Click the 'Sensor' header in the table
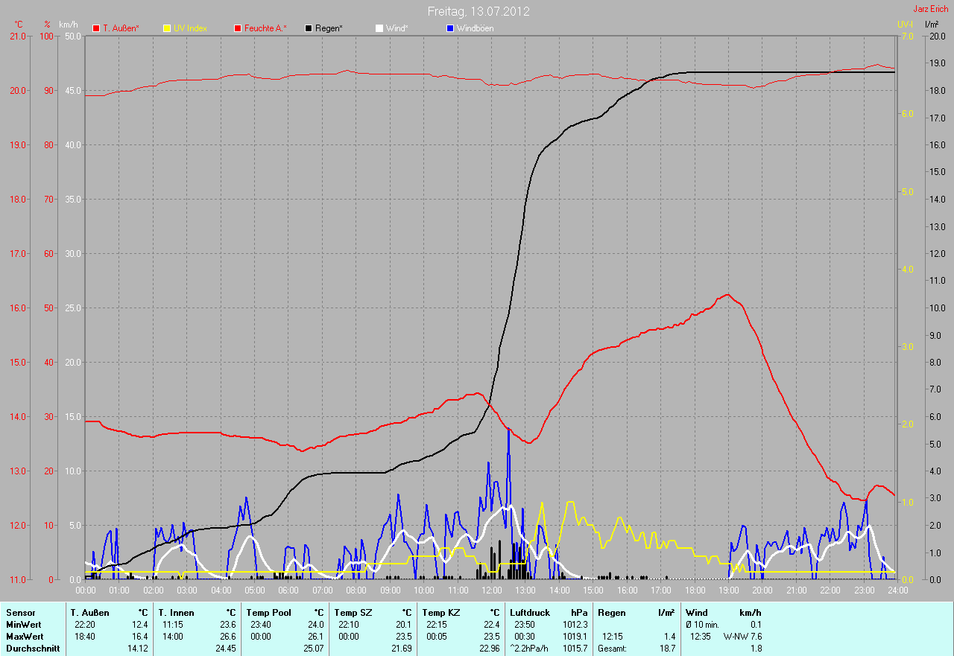 [20, 613]
